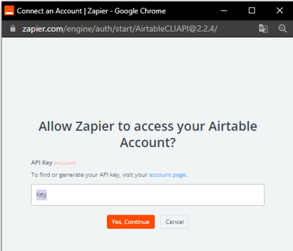
Task: Open site info via the padlock icon
Action: (13, 29)
